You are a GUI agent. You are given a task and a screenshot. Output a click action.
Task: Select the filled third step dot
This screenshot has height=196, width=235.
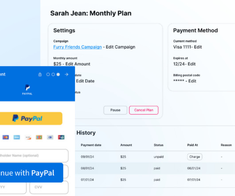(58, 74)
